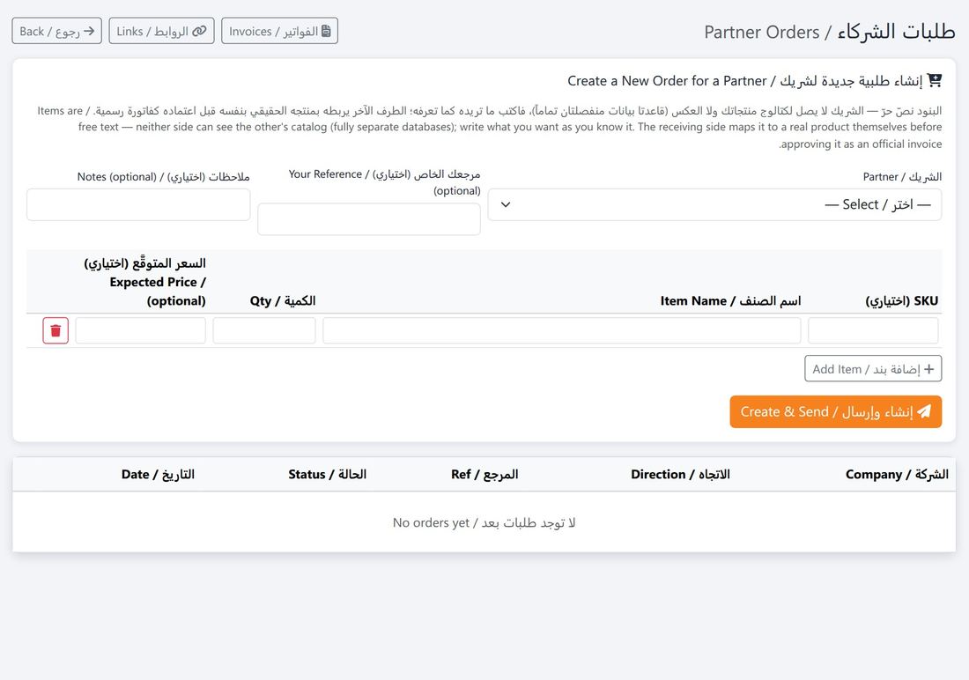
Task: Open the Links page
Action: click(161, 31)
